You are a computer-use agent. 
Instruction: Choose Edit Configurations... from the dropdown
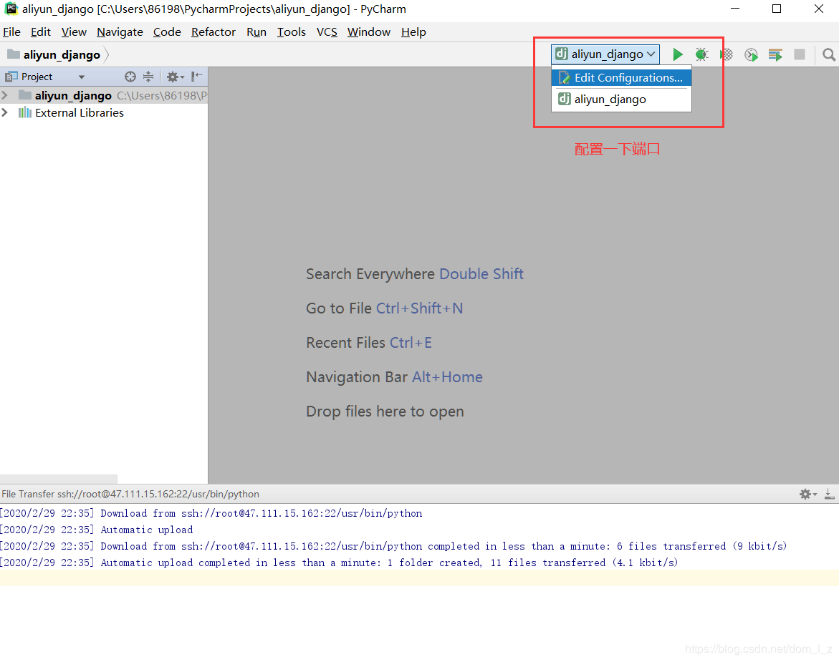621,77
